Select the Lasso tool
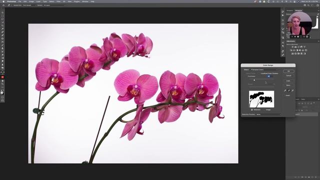 click(2, 19)
